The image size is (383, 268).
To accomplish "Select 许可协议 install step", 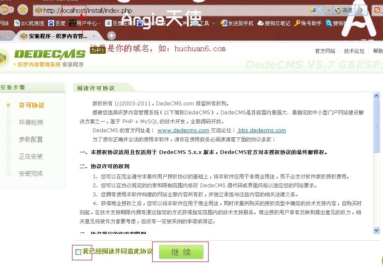I will tap(32, 105).
